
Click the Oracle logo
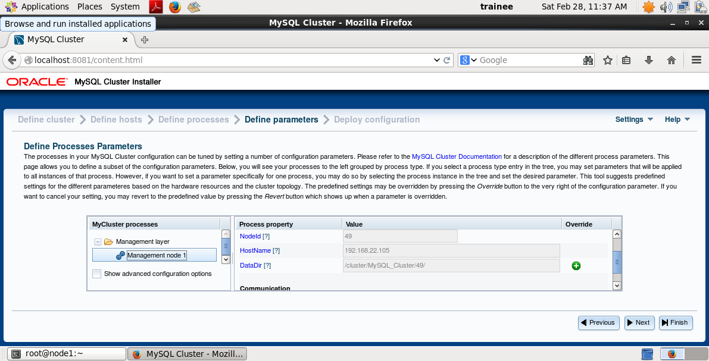pyautogui.click(x=36, y=82)
